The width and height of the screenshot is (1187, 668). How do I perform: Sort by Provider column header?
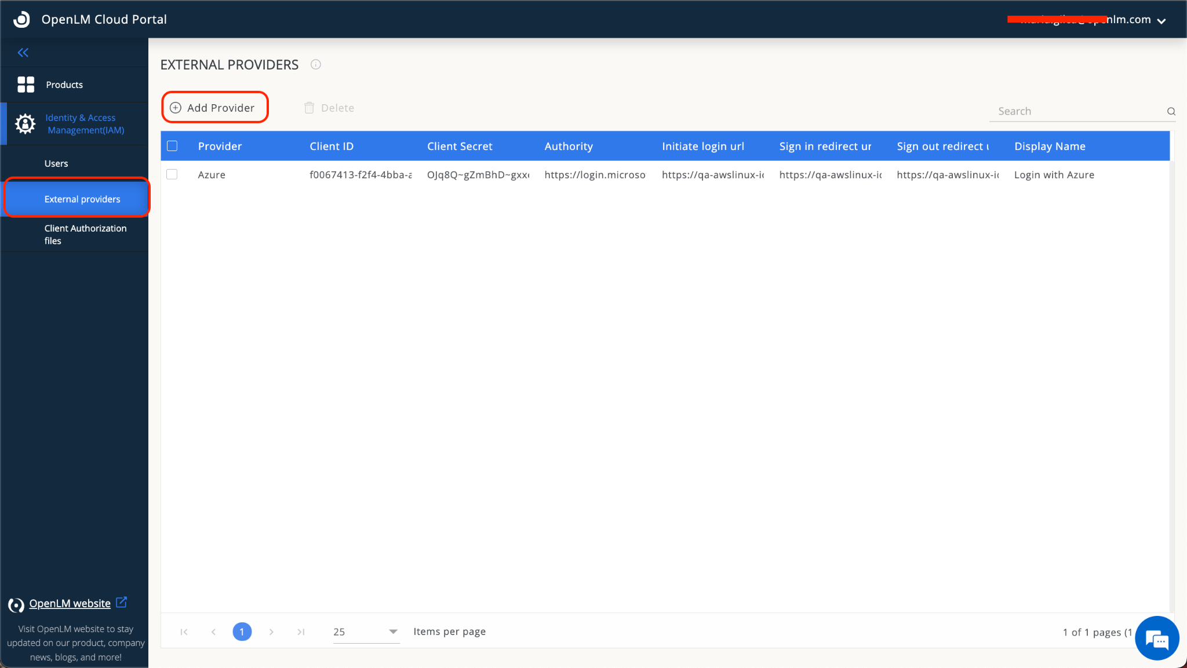(220, 146)
